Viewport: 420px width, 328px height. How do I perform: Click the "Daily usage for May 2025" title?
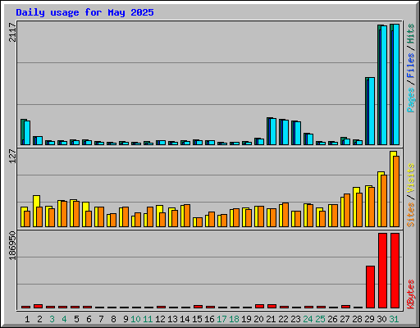[84, 12]
